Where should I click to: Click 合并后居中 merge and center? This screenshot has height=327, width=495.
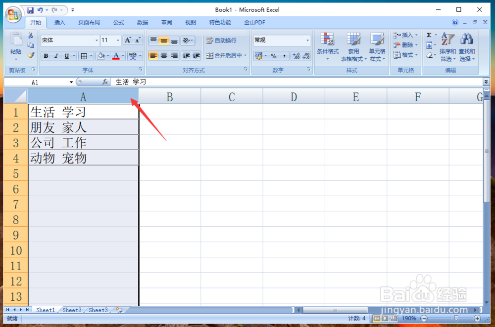click(224, 55)
